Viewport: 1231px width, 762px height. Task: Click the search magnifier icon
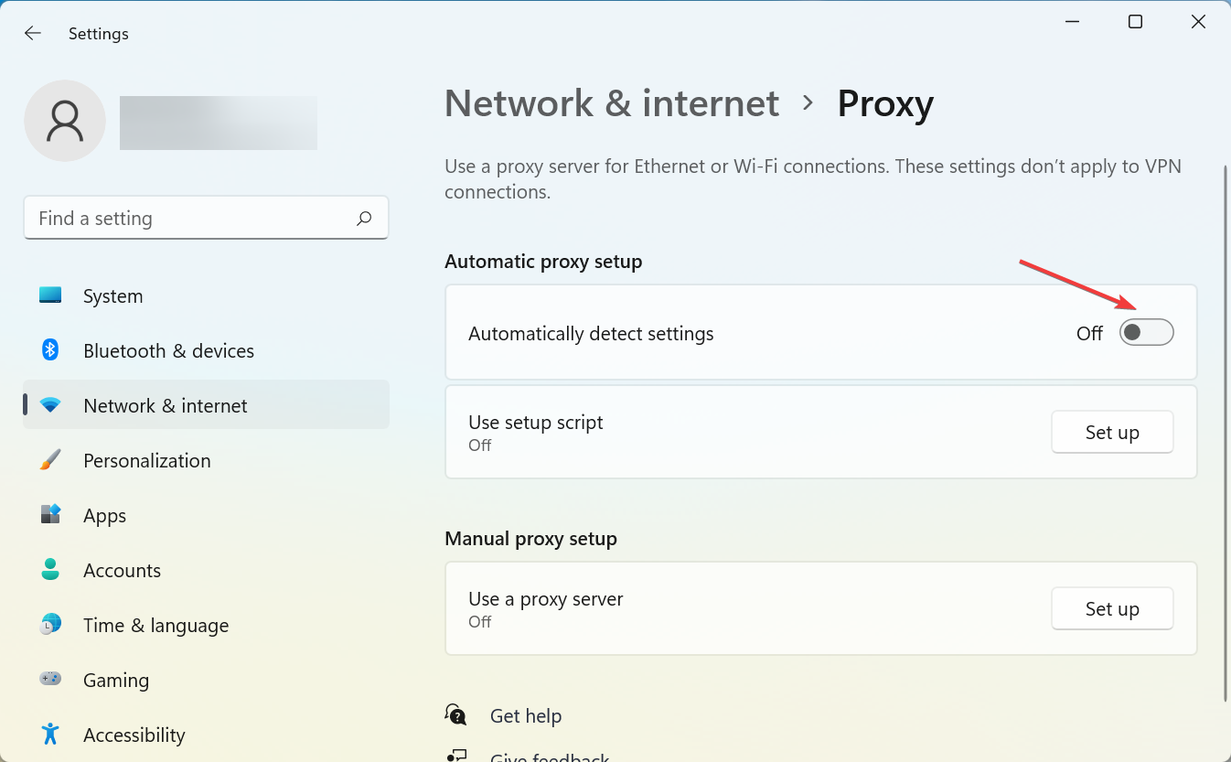[x=364, y=219]
